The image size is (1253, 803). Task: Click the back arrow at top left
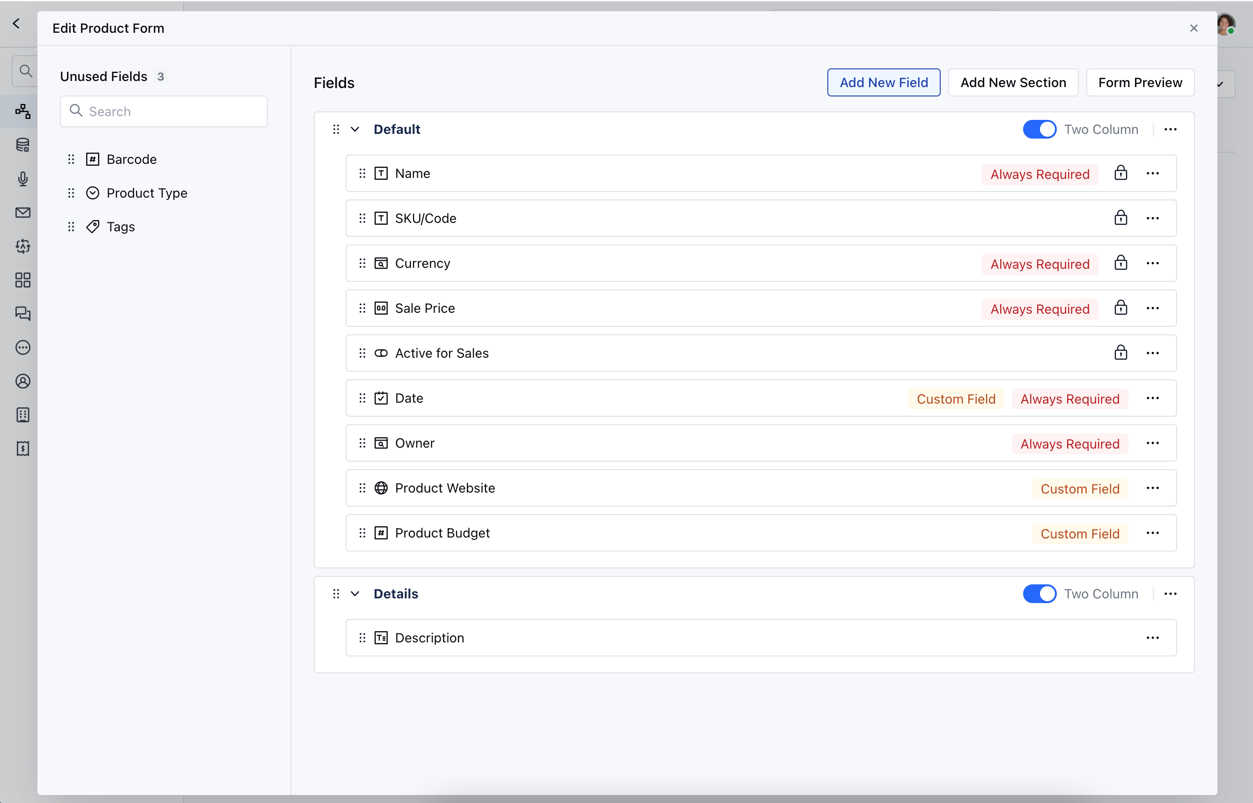(17, 23)
